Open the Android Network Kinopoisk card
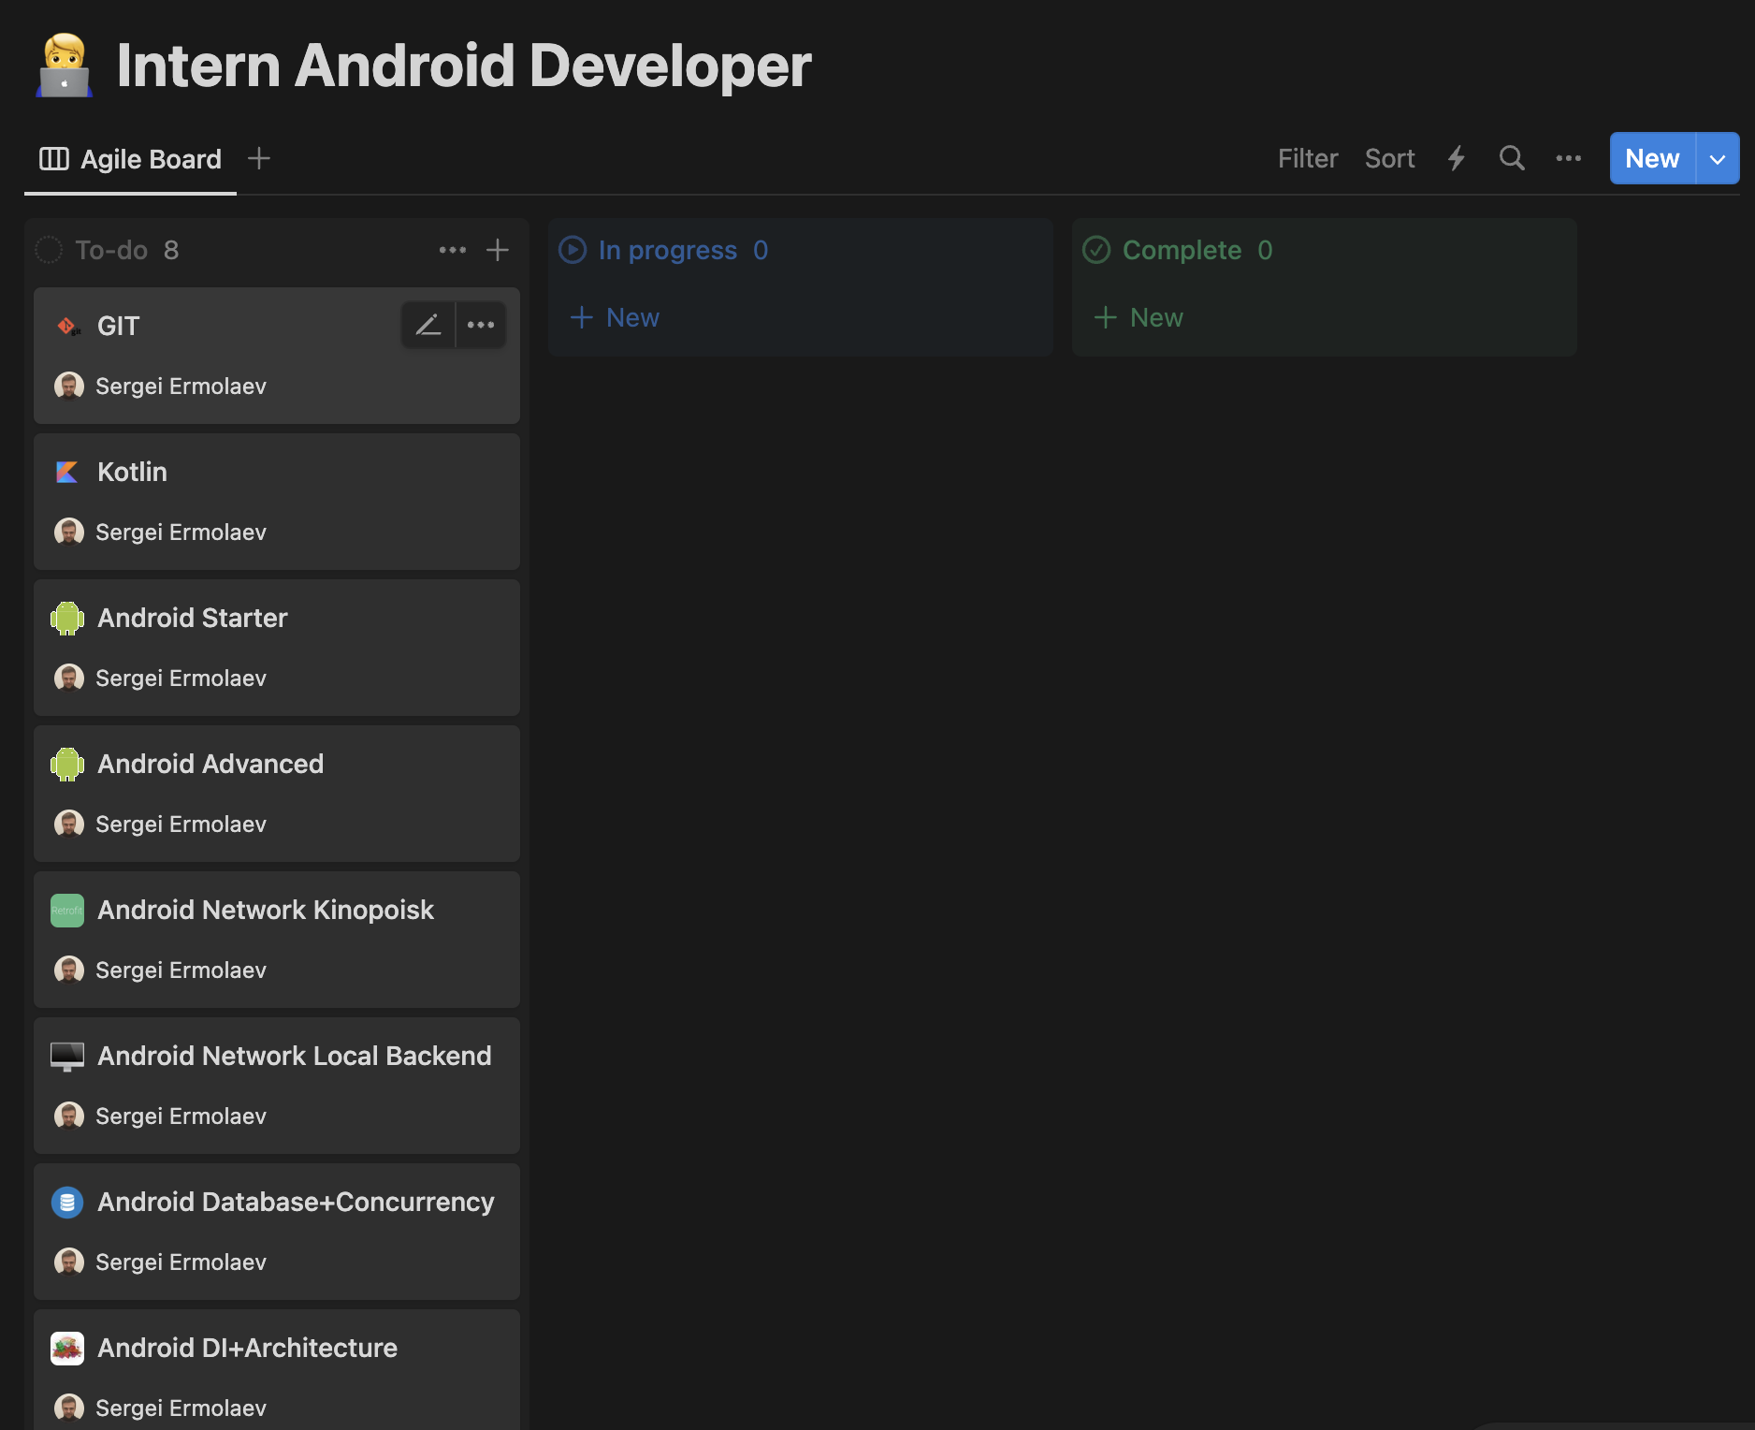This screenshot has height=1430, width=1755. coord(266,910)
